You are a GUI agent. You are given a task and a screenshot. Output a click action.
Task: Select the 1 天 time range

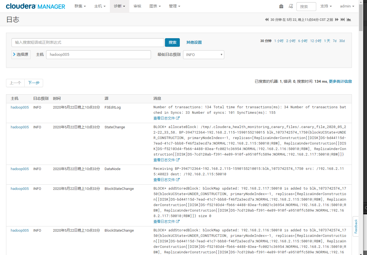pyautogui.click(x=327, y=41)
